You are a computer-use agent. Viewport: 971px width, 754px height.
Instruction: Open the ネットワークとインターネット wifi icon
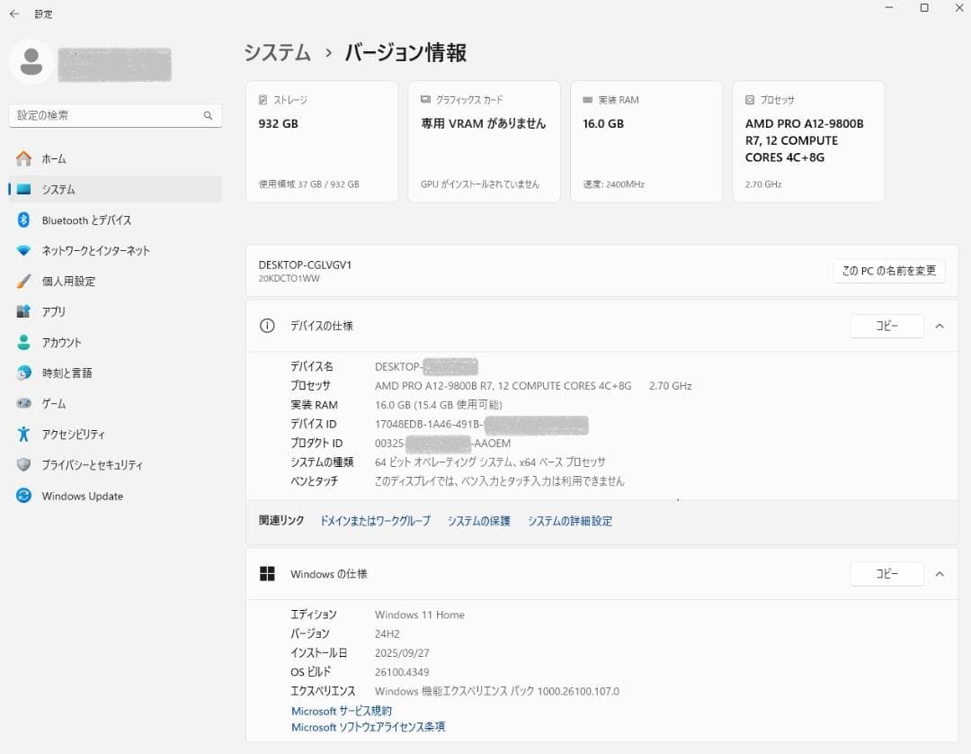click(x=23, y=250)
